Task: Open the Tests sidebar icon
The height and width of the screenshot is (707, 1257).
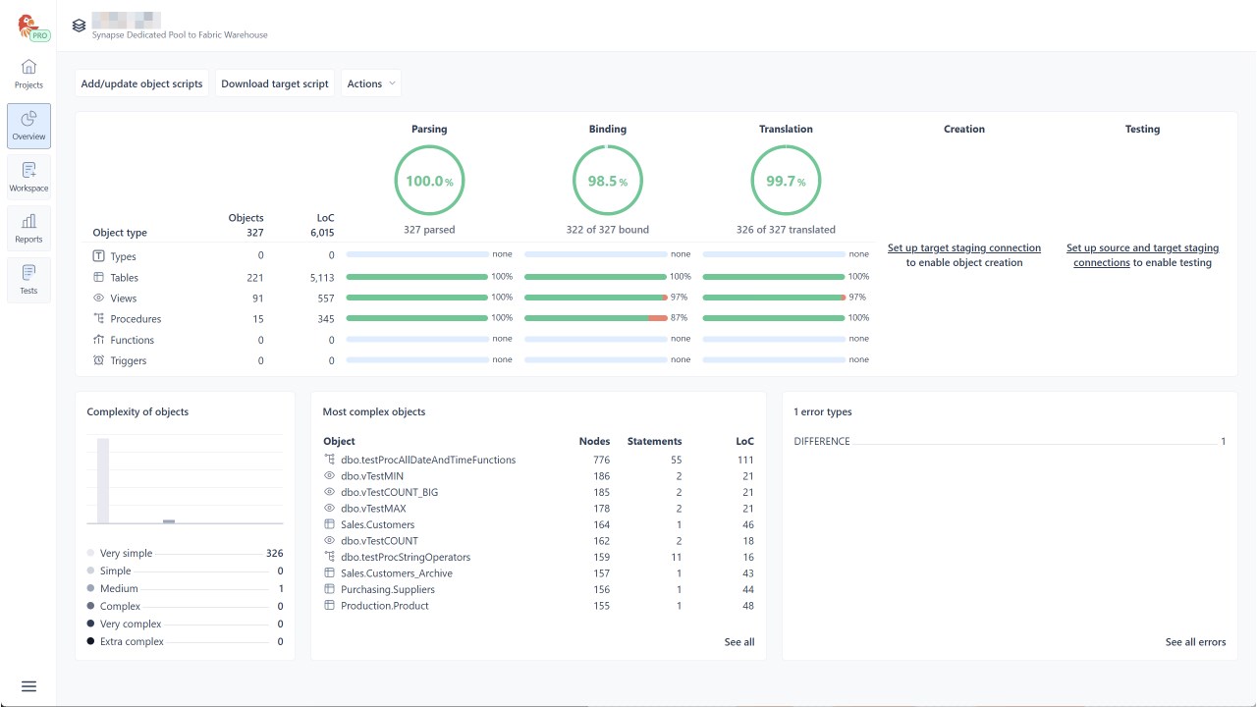Action: pyautogui.click(x=28, y=272)
